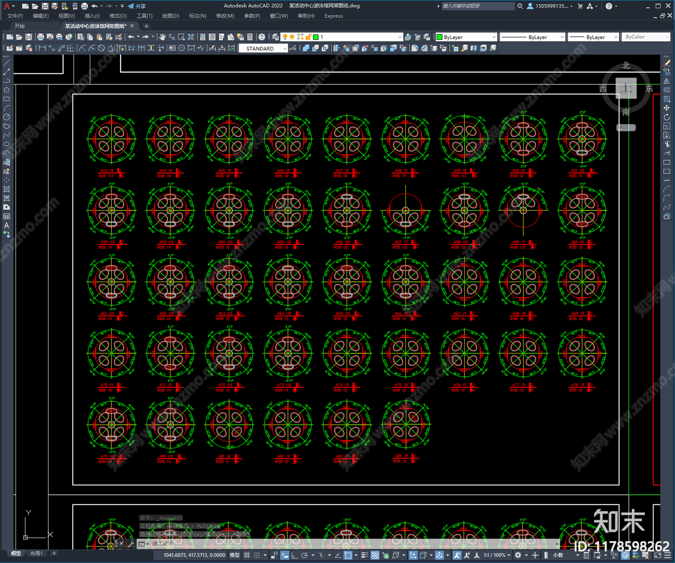Click the Pan hand tool icon
The height and width of the screenshot is (563, 675).
162,37
